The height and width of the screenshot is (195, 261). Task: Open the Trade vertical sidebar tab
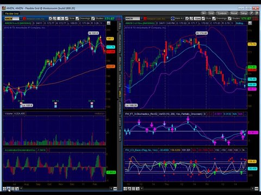[x=120, y=26]
